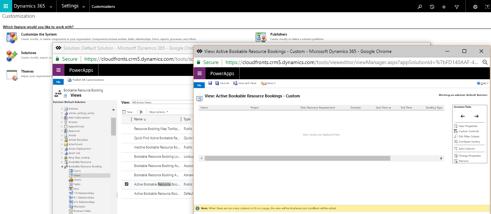Click the Role (Resource Requirement) column header
This screenshot has width=491, height=214.
pyautogui.click(x=318, y=108)
